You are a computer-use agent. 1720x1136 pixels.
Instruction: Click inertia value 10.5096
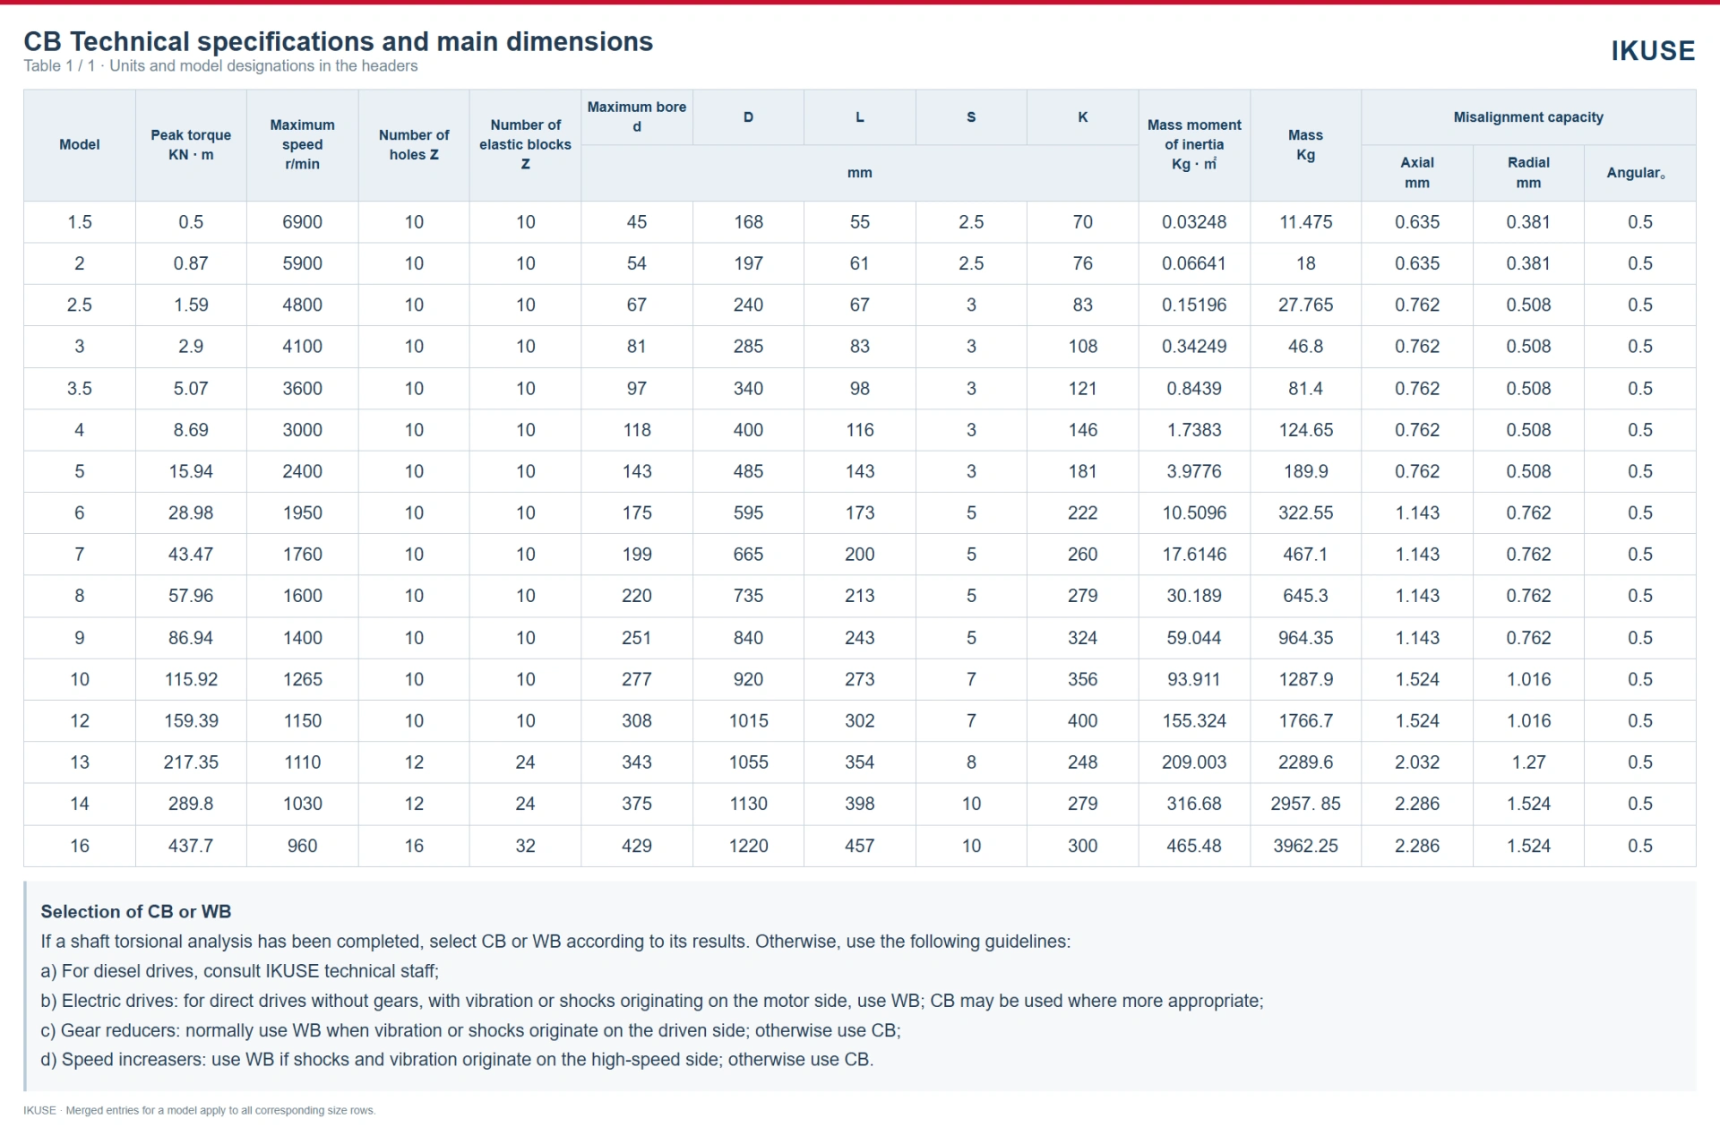[x=1194, y=512]
